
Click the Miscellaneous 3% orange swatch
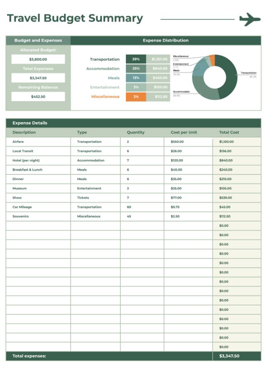136,97
